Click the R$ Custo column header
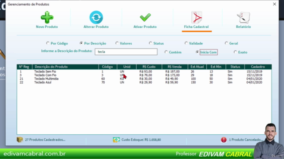This screenshot has height=159, width=284. click(x=149, y=67)
